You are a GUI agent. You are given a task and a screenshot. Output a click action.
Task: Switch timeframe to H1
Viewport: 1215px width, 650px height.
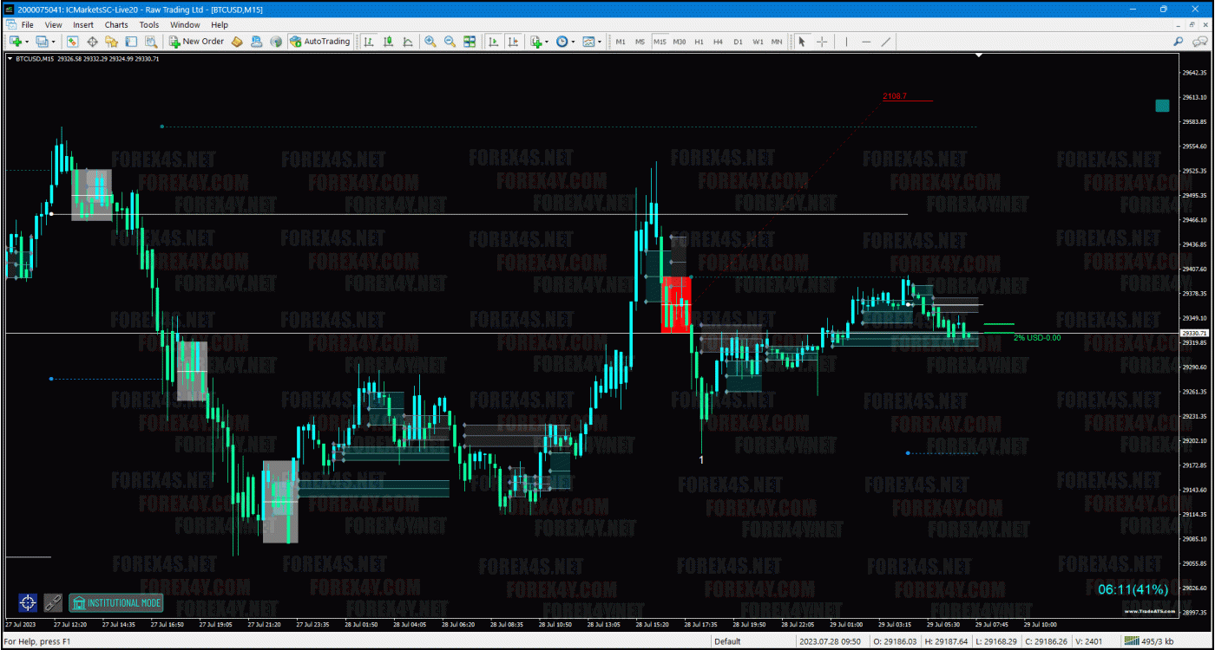pos(699,41)
